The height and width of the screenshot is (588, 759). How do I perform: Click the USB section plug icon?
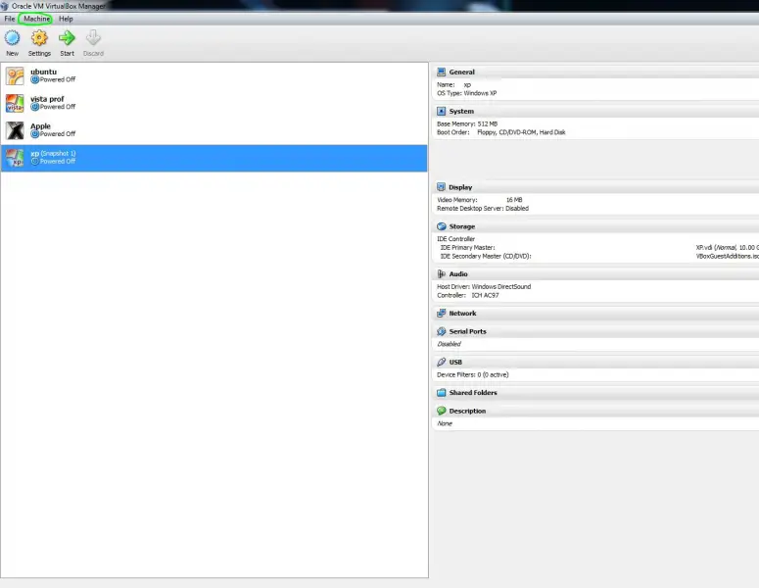[x=441, y=362]
